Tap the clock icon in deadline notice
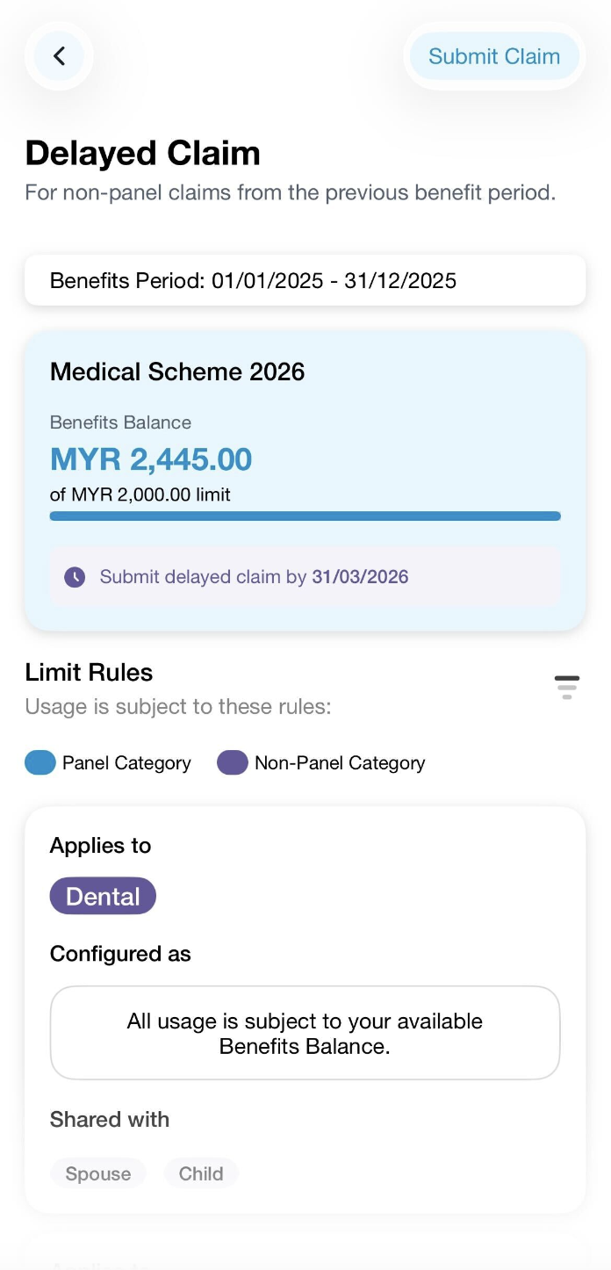Viewport: 611px width, 1270px height. pos(75,577)
